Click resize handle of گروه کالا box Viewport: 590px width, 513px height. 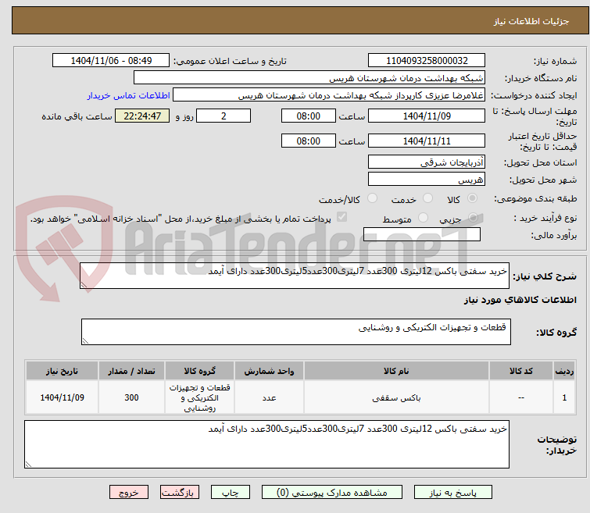85,340
